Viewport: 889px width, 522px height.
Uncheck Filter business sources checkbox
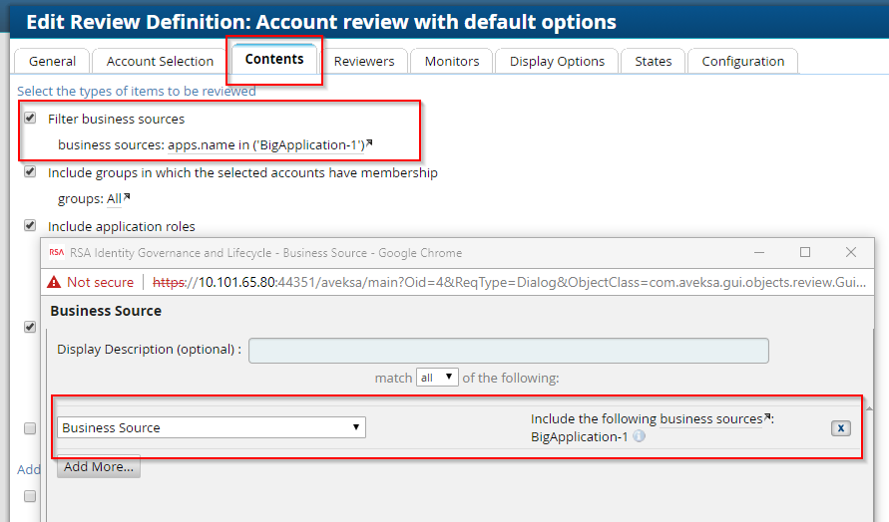point(30,119)
